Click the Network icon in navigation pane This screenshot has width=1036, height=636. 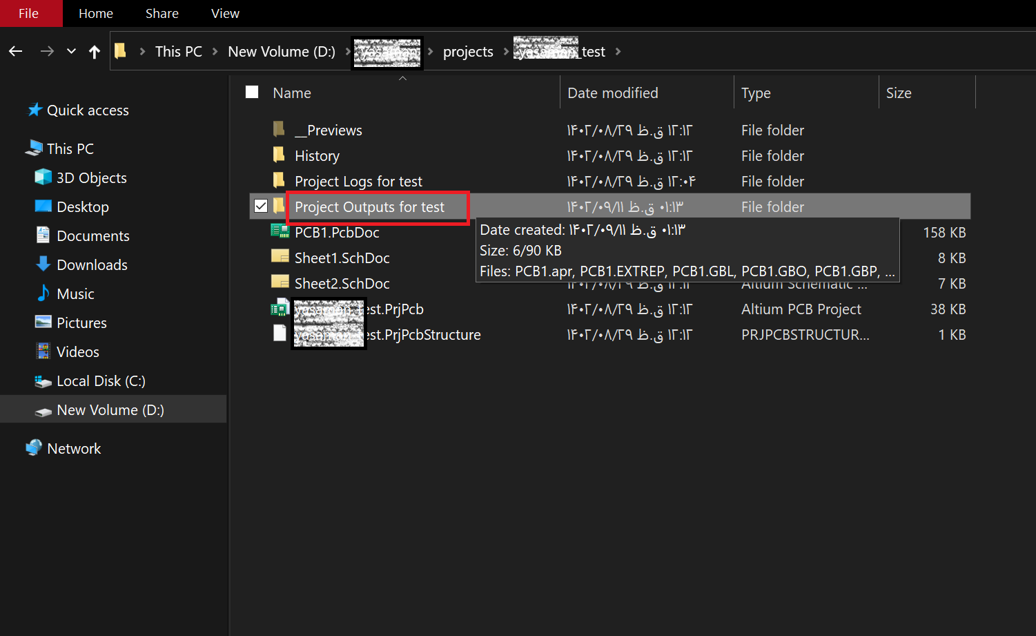click(34, 448)
